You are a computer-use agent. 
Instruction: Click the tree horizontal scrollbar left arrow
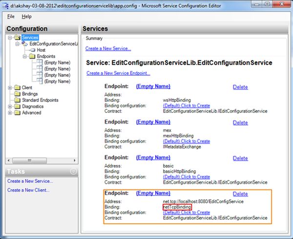coord(9,160)
